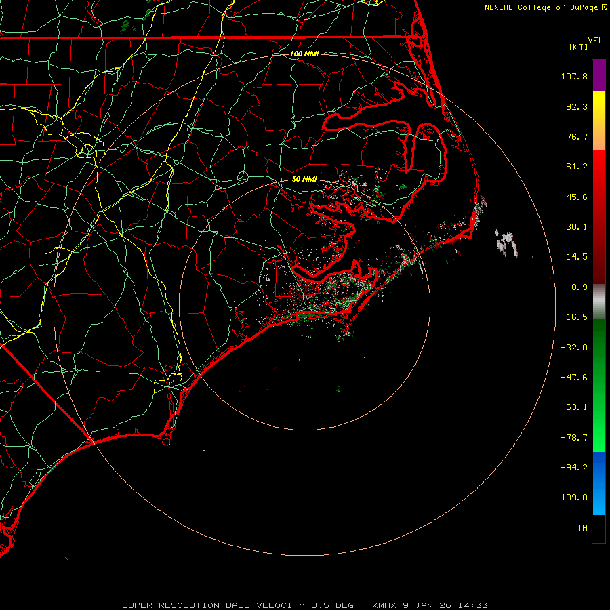
Task: Click the 107.8 legend value
Action: click(574, 76)
